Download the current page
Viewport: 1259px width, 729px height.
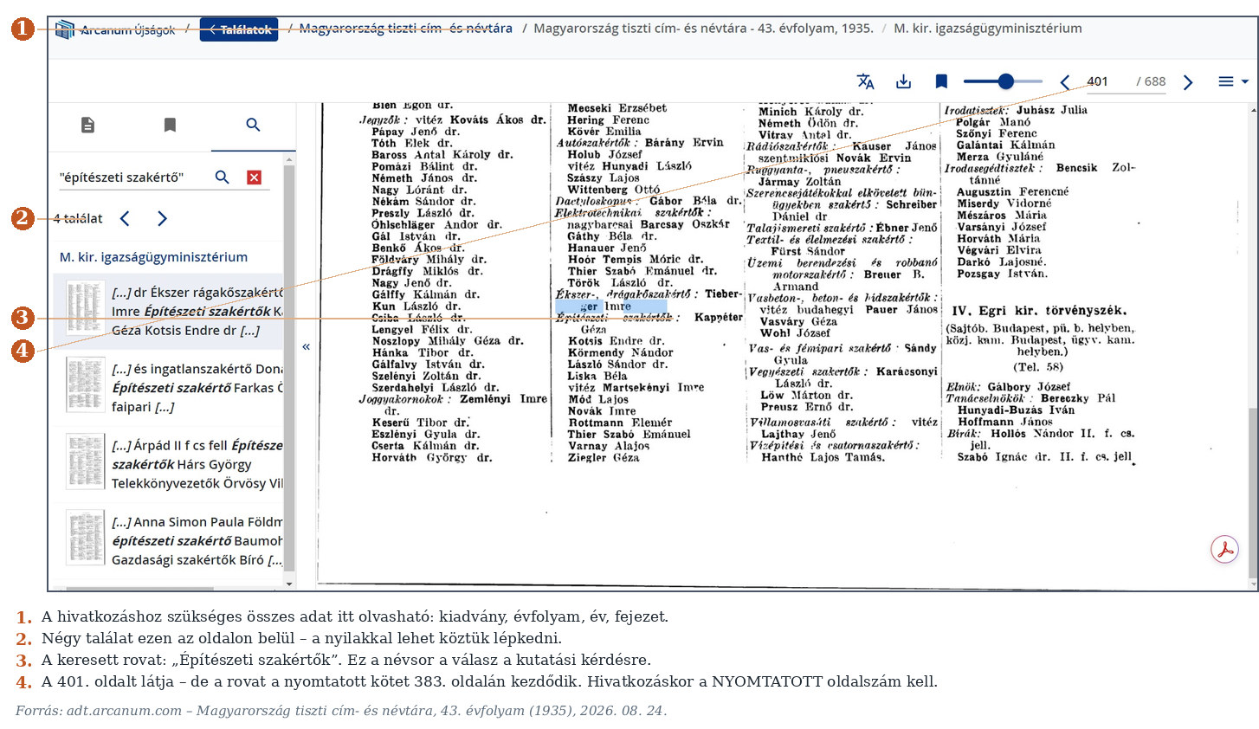(903, 81)
